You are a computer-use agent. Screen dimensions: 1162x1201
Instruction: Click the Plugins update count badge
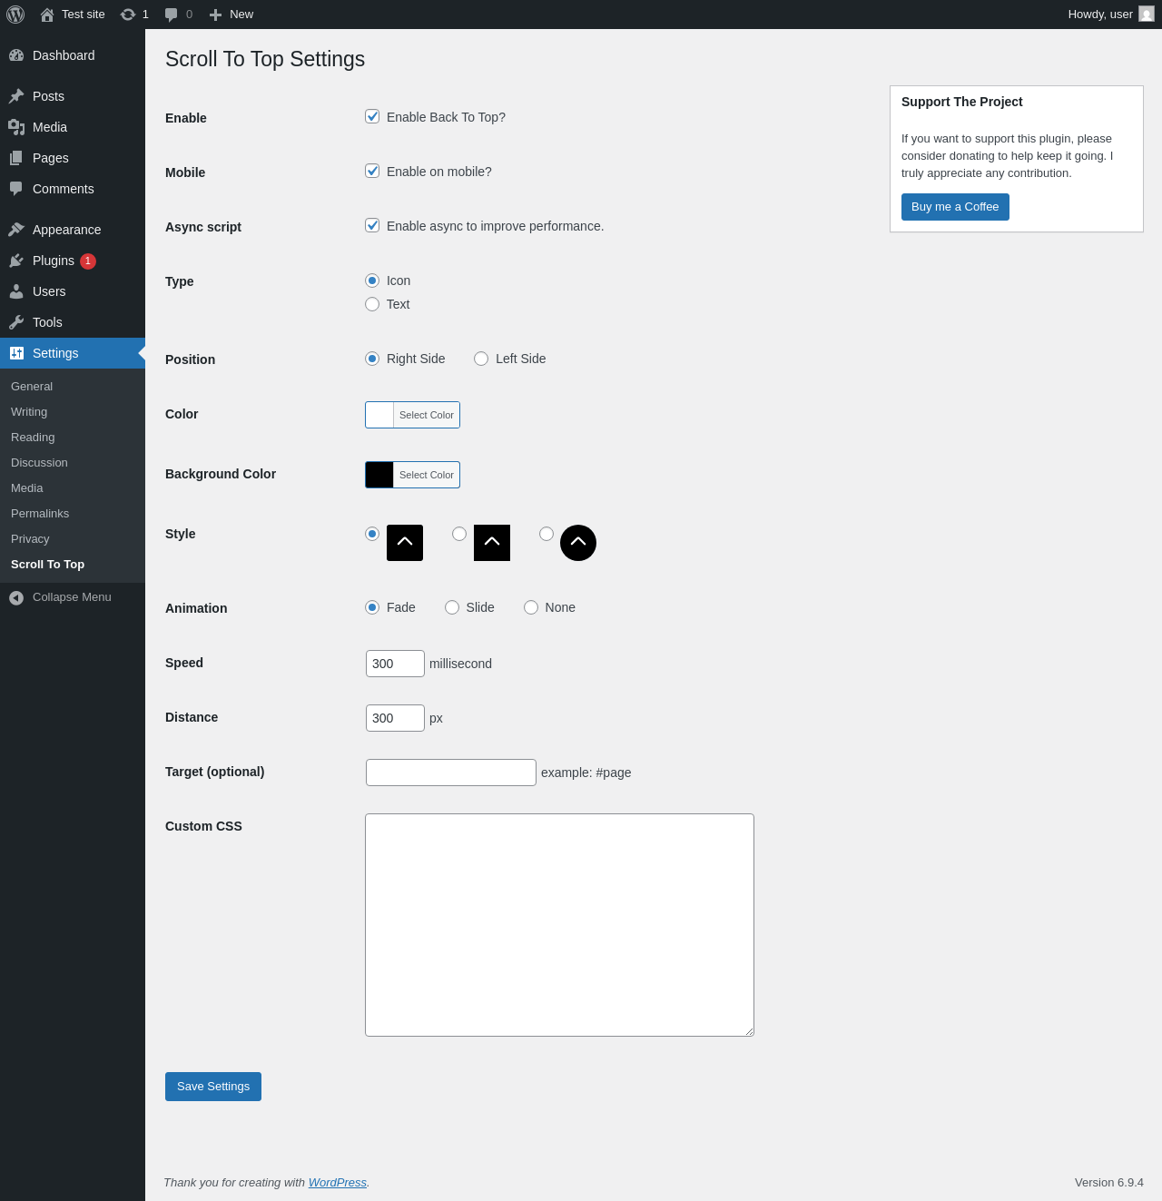point(88,261)
